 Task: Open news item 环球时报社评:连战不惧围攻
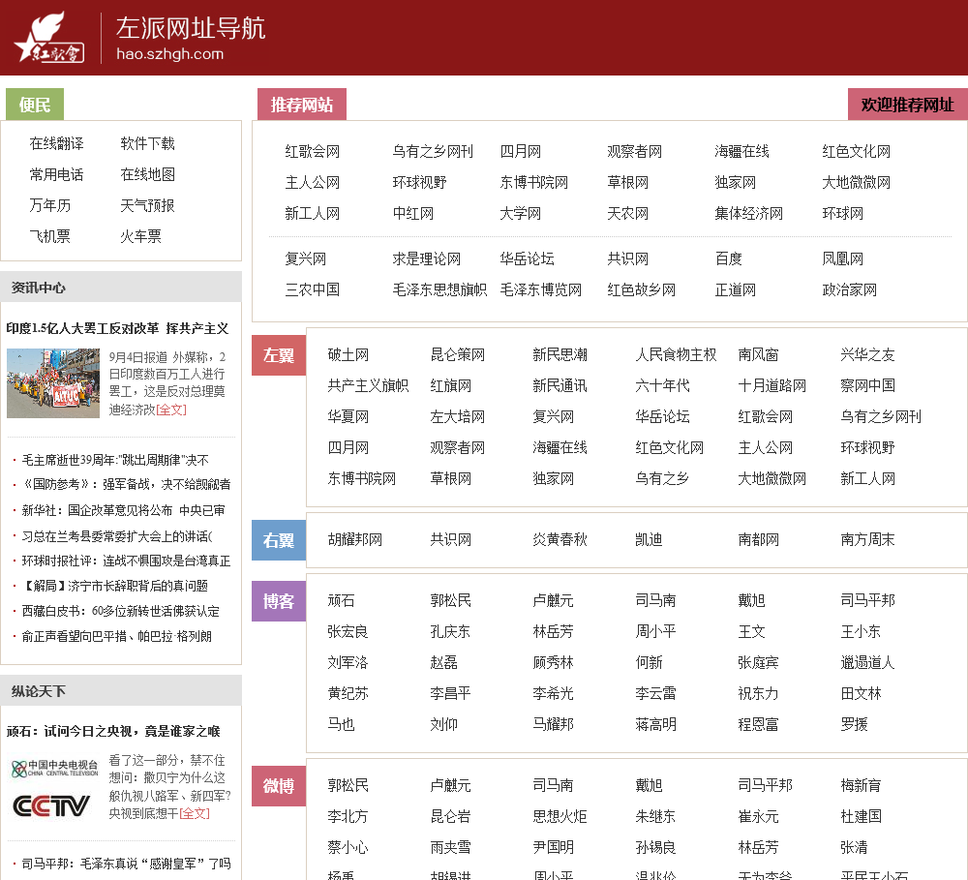[x=126, y=561]
